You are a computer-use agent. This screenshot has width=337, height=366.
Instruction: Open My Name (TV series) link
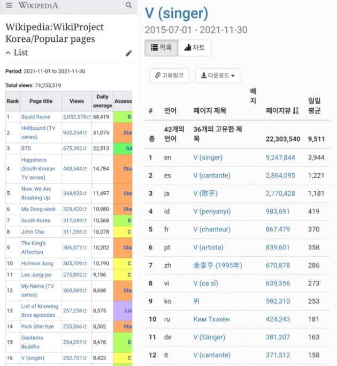(x=37, y=290)
